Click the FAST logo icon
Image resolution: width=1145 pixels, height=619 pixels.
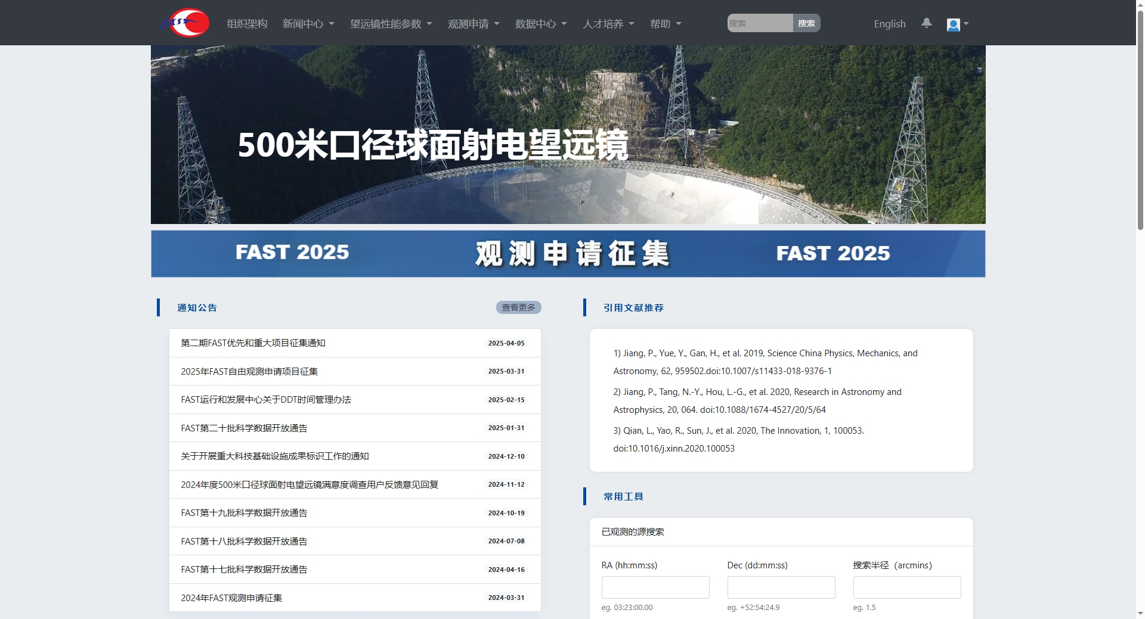coord(185,23)
